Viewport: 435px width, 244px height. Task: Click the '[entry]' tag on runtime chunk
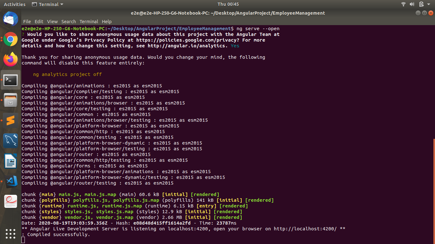pos(206,206)
